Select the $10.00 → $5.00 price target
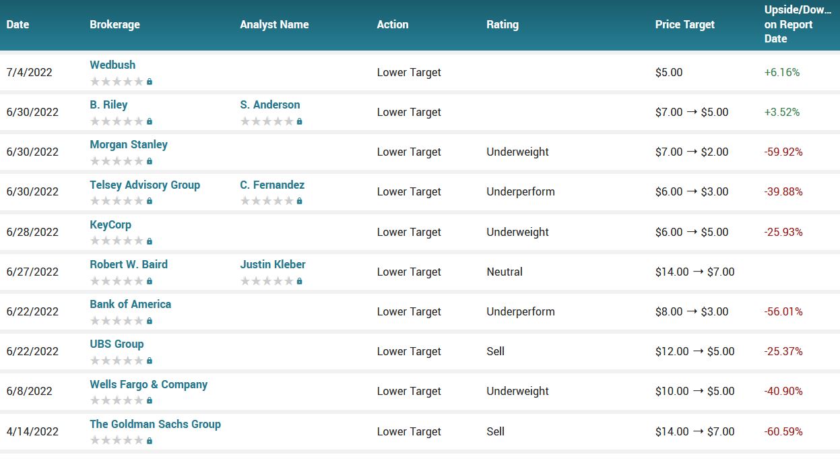The width and height of the screenshot is (840, 459). tap(694, 391)
